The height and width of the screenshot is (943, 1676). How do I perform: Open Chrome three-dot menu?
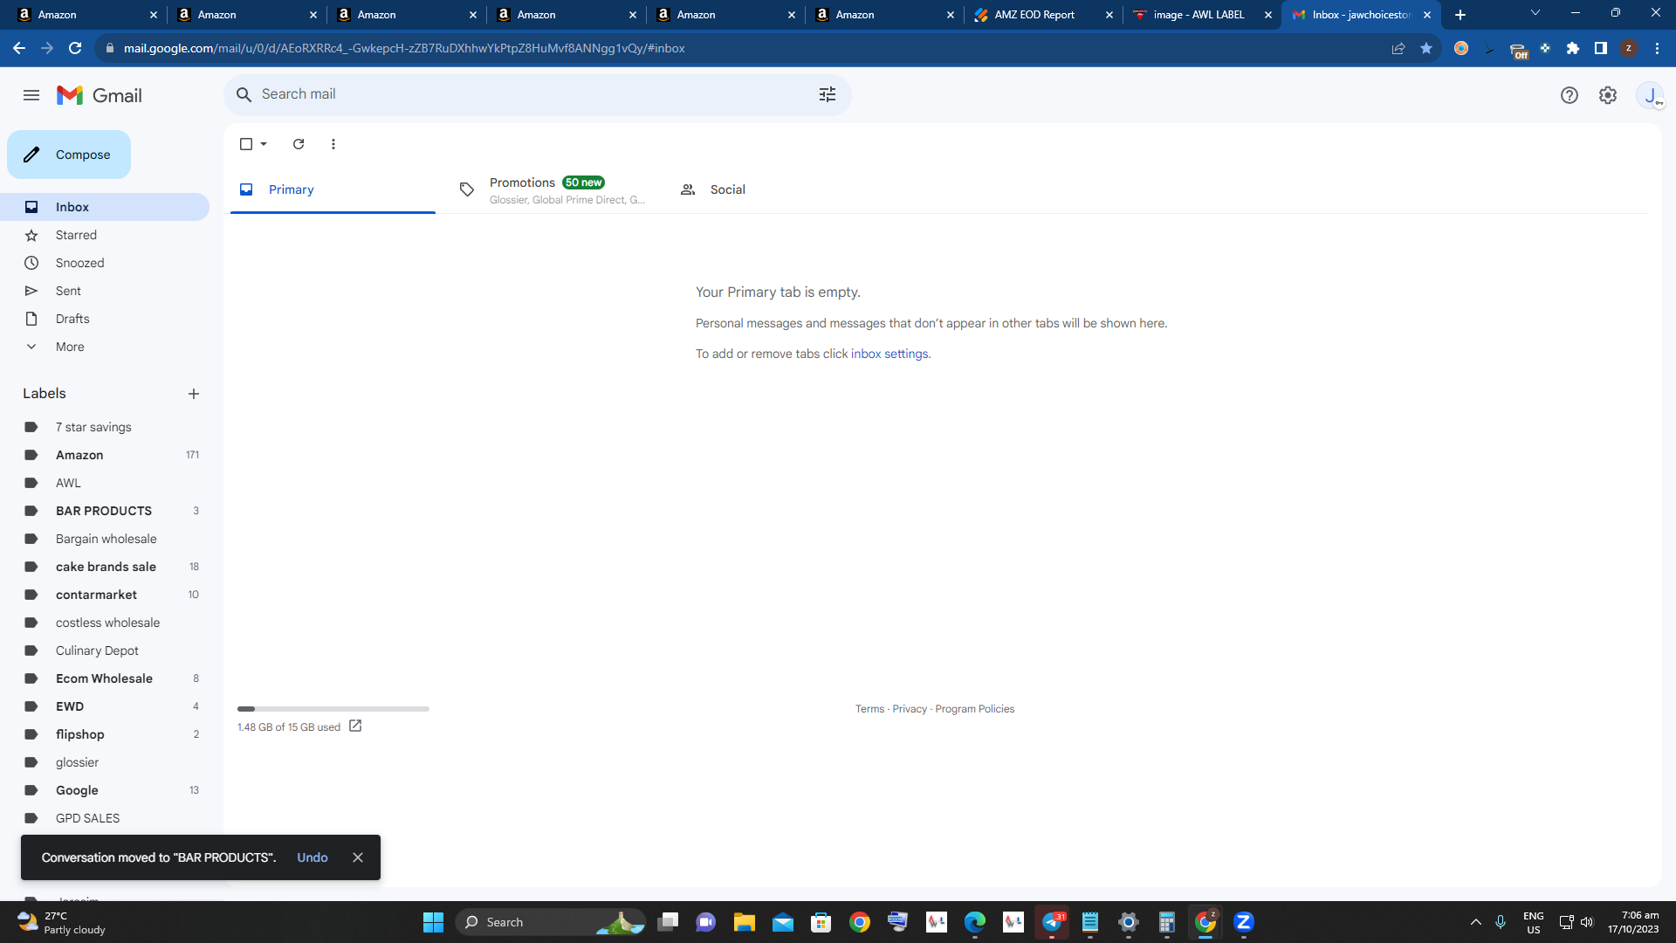1657,48
